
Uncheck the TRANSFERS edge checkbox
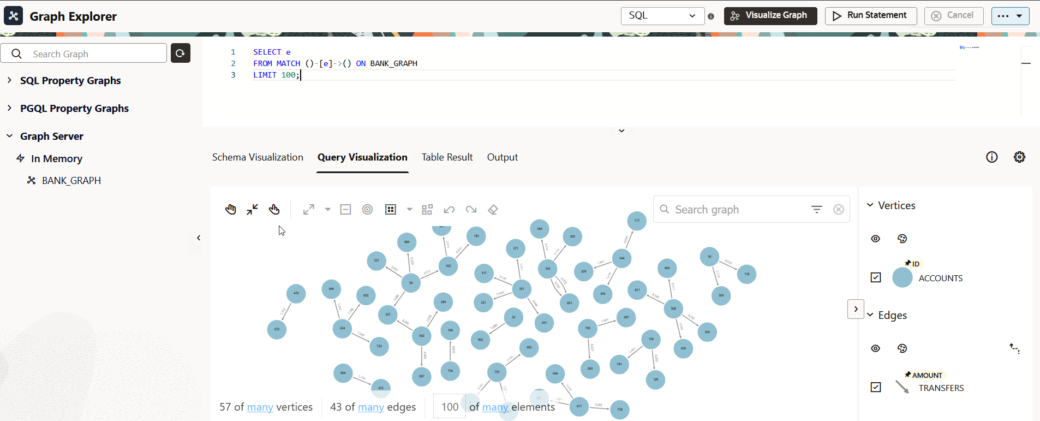(x=876, y=387)
